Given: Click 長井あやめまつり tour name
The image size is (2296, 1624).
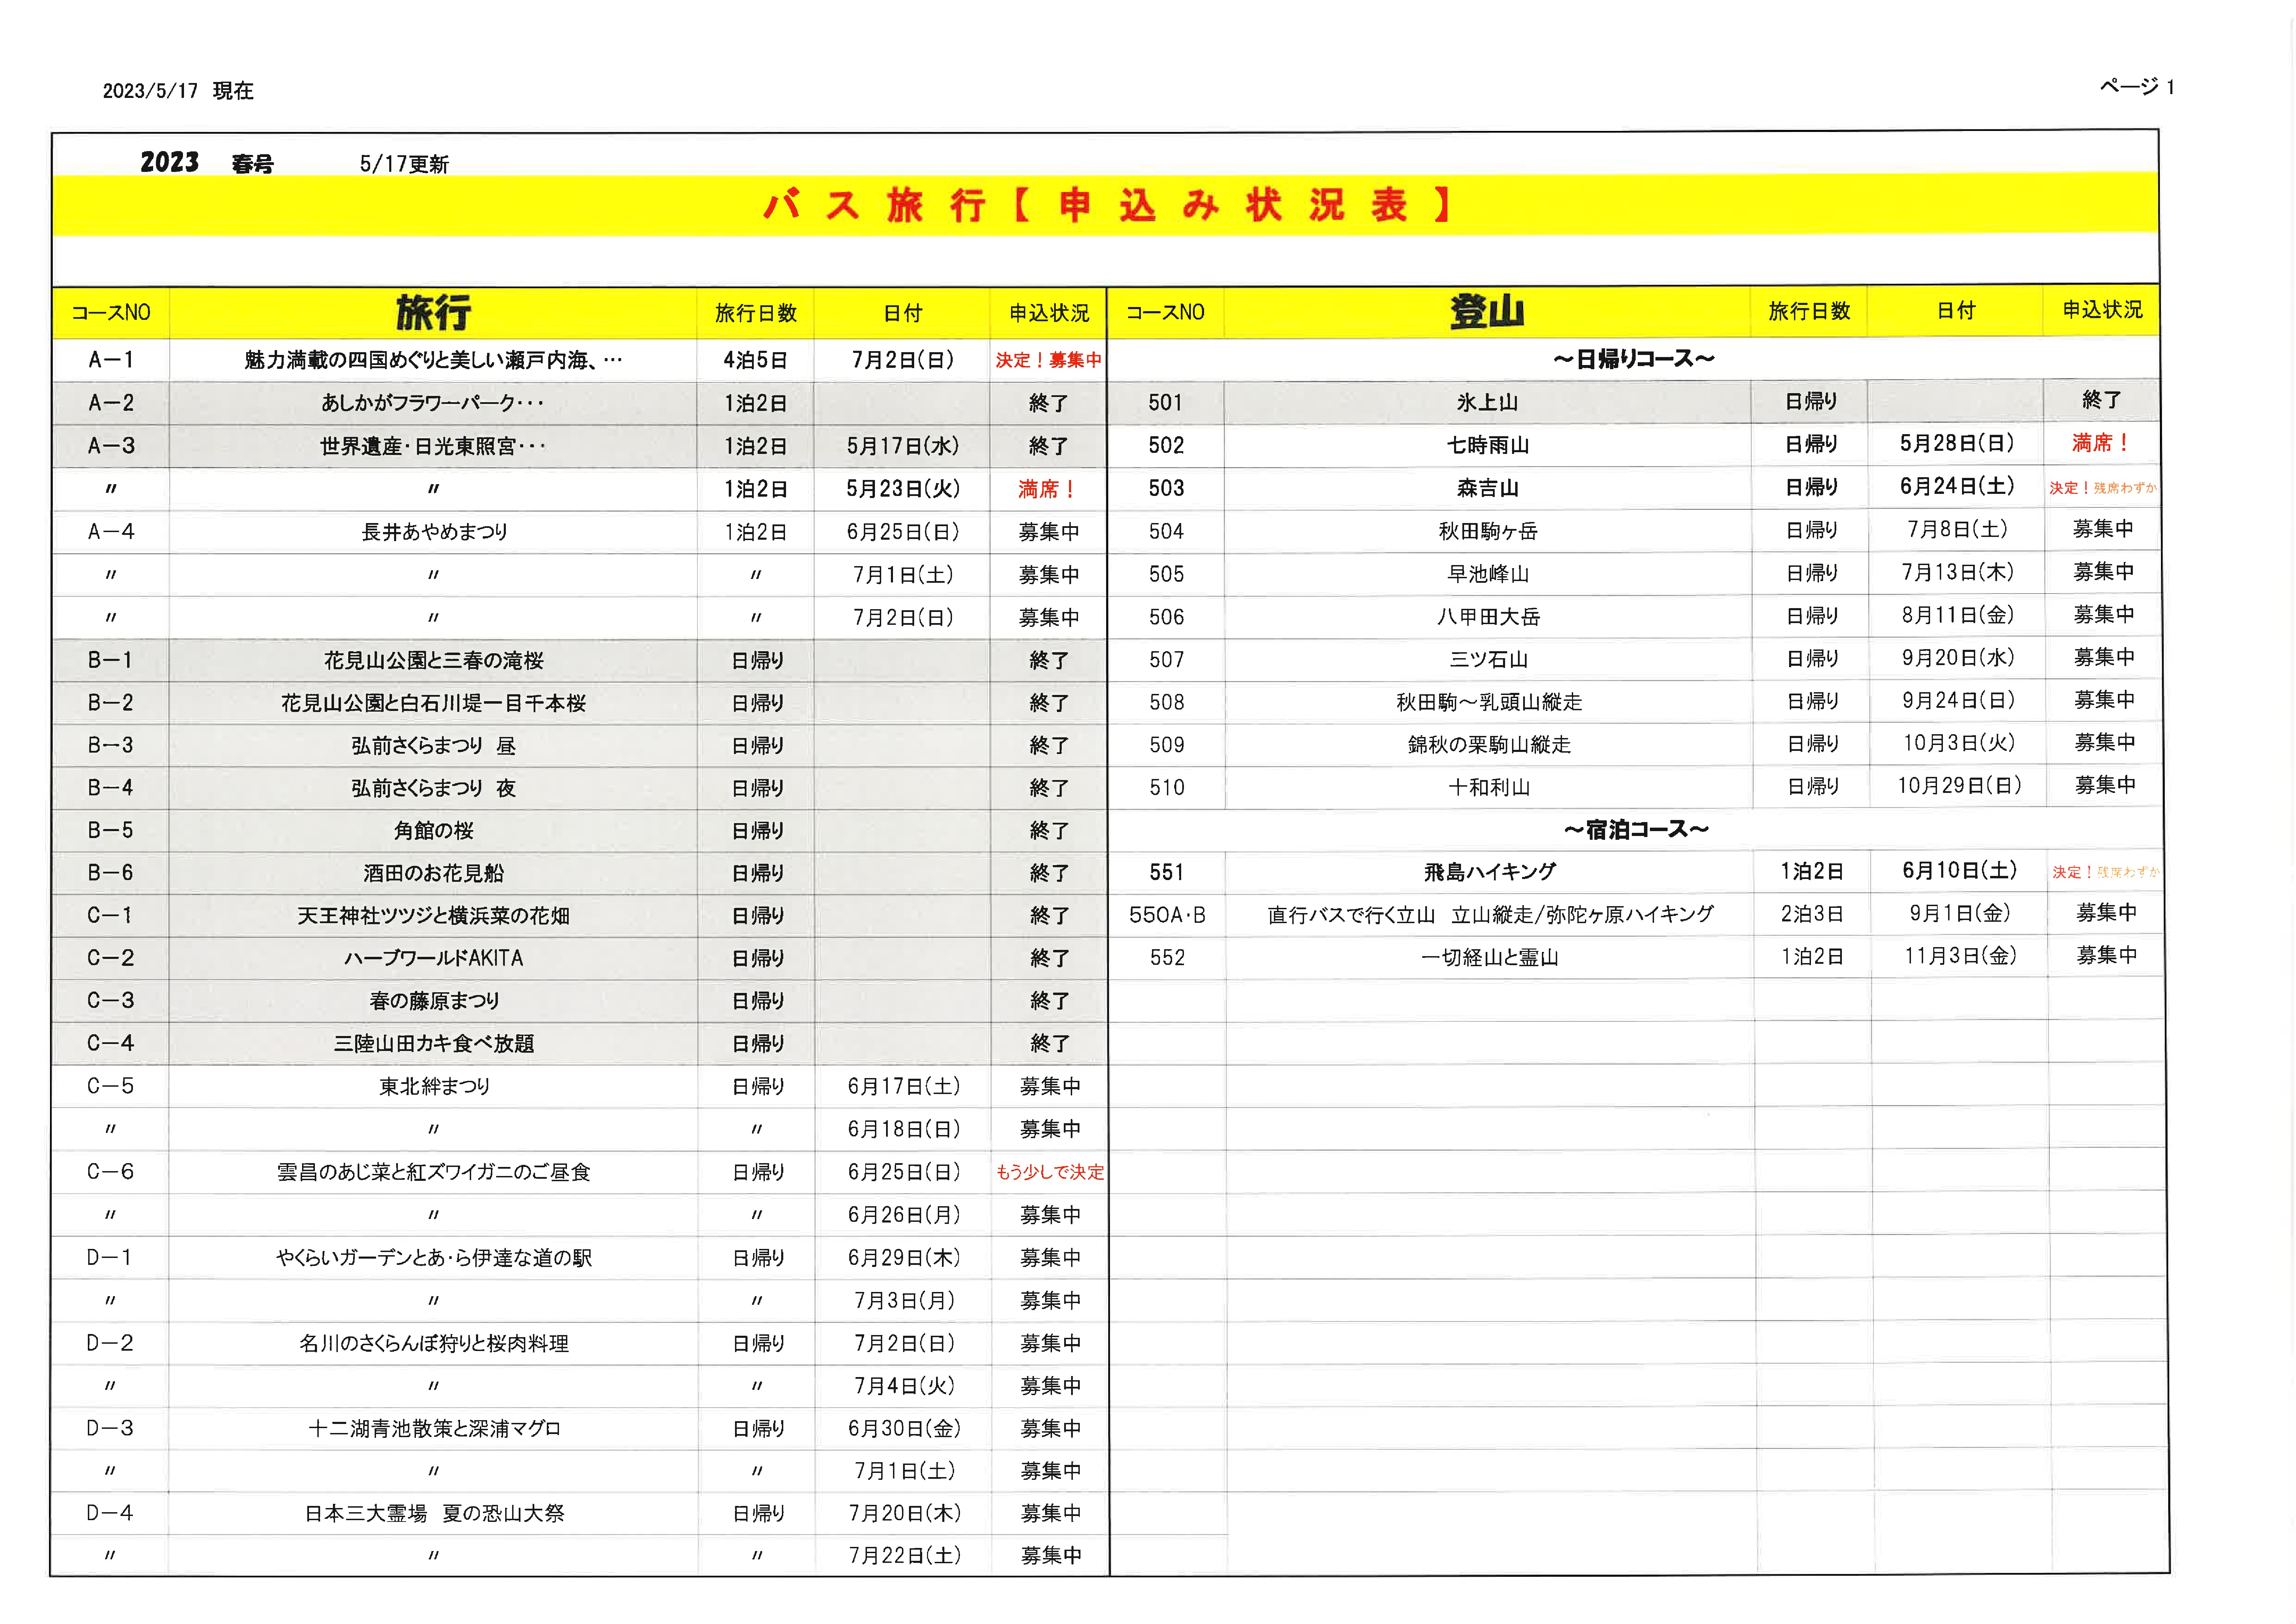Looking at the screenshot, I should [x=434, y=532].
